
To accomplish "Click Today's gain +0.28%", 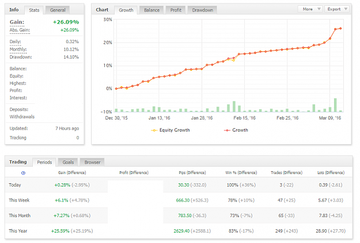I will pyautogui.click(x=62, y=185).
